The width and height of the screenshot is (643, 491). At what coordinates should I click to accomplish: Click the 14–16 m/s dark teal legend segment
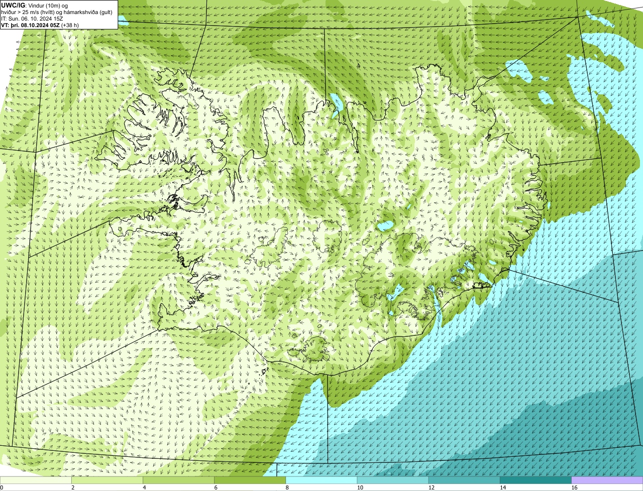[x=536, y=480]
